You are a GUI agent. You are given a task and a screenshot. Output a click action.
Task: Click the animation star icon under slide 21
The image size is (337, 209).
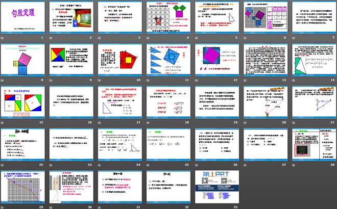(x=294, y=123)
